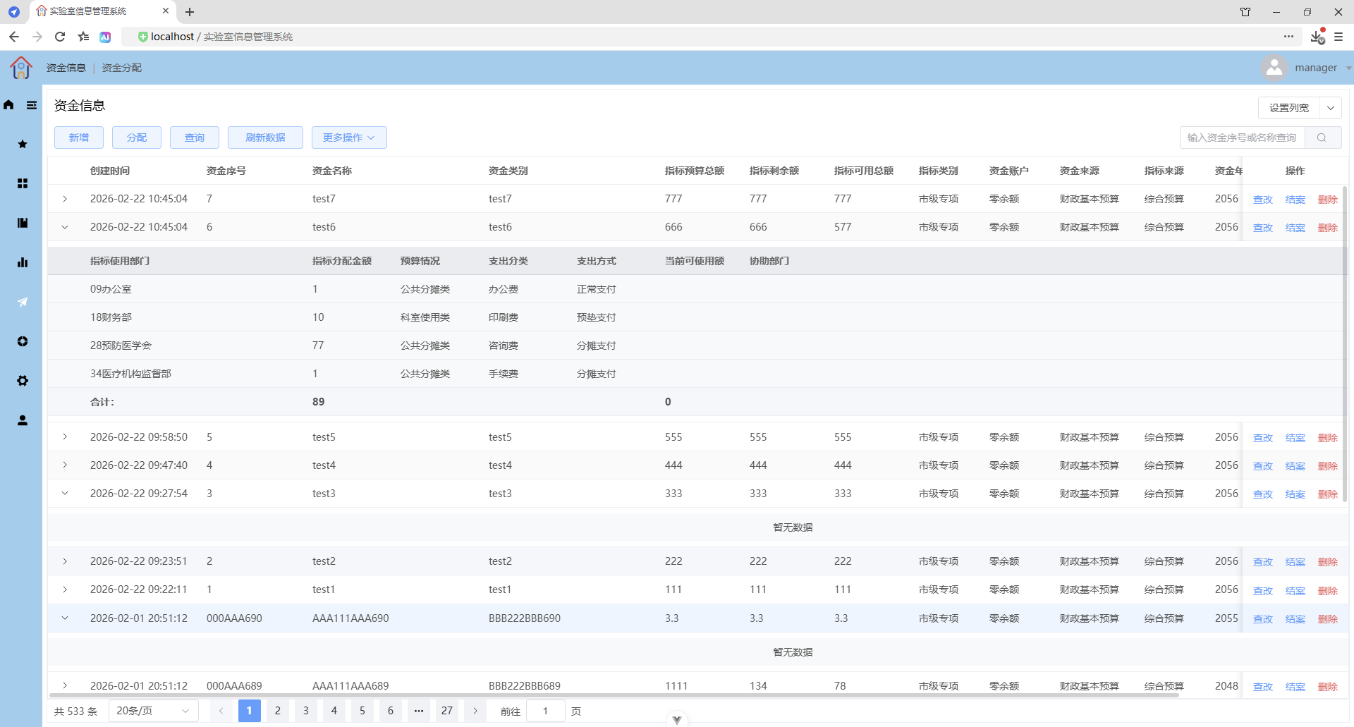This screenshot has height=727, width=1354.
Task: Open the 20条/页 page size dropdown
Action: click(154, 711)
